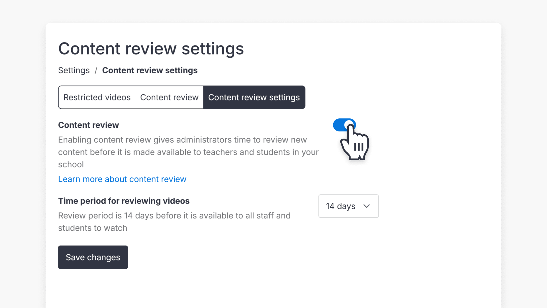This screenshot has height=308, width=547.
Task: Change the 14 days review period selection
Action: coord(348,206)
